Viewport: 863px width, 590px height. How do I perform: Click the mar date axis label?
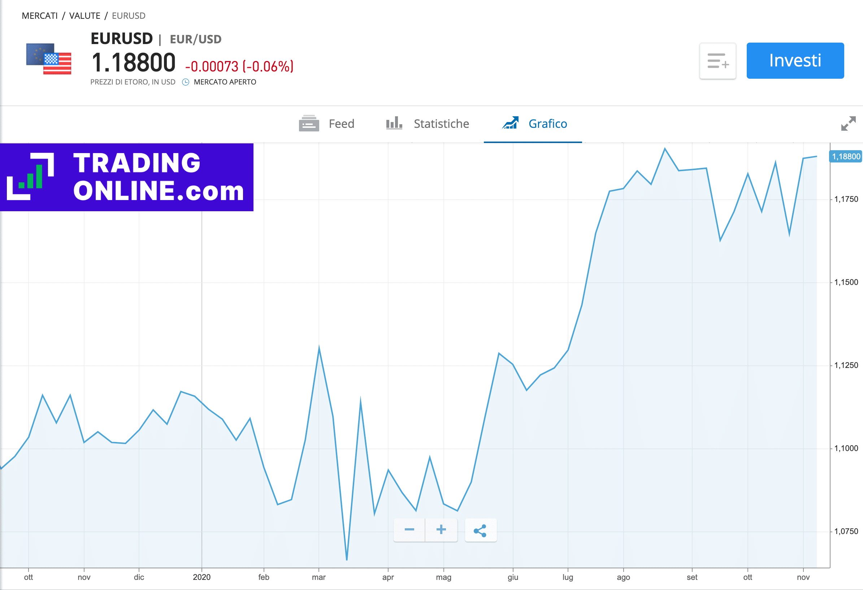[x=318, y=577]
